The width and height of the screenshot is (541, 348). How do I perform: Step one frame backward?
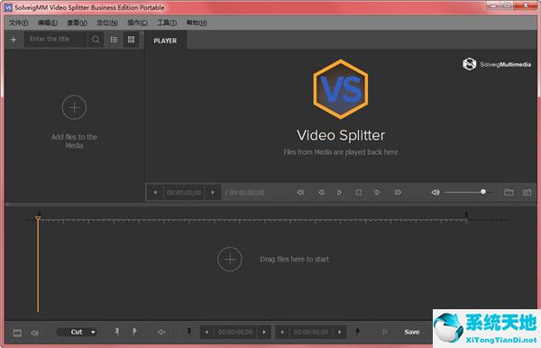pos(321,192)
